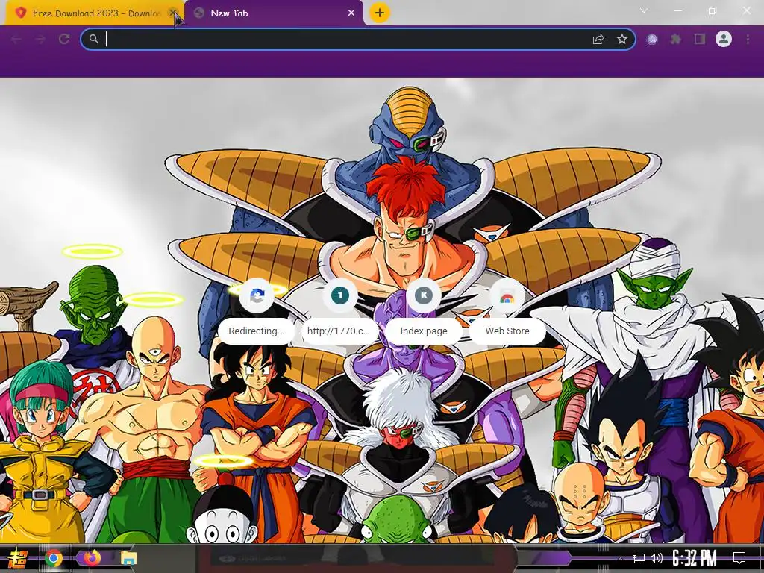Go forward to next page
The image size is (764, 573).
coord(40,39)
